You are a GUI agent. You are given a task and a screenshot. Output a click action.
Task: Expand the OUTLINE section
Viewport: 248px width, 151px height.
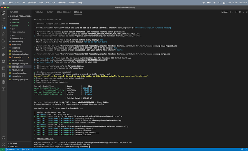(13, 143)
